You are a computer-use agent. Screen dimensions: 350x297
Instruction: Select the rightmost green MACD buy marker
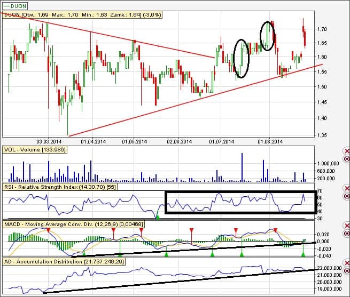[304, 254]
